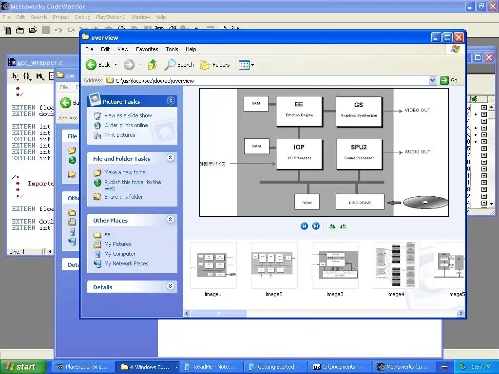The image size is (499, 374).
Task: Open the PlayStation2 menu in CodeWarrior
Action: tap(111, 17)
